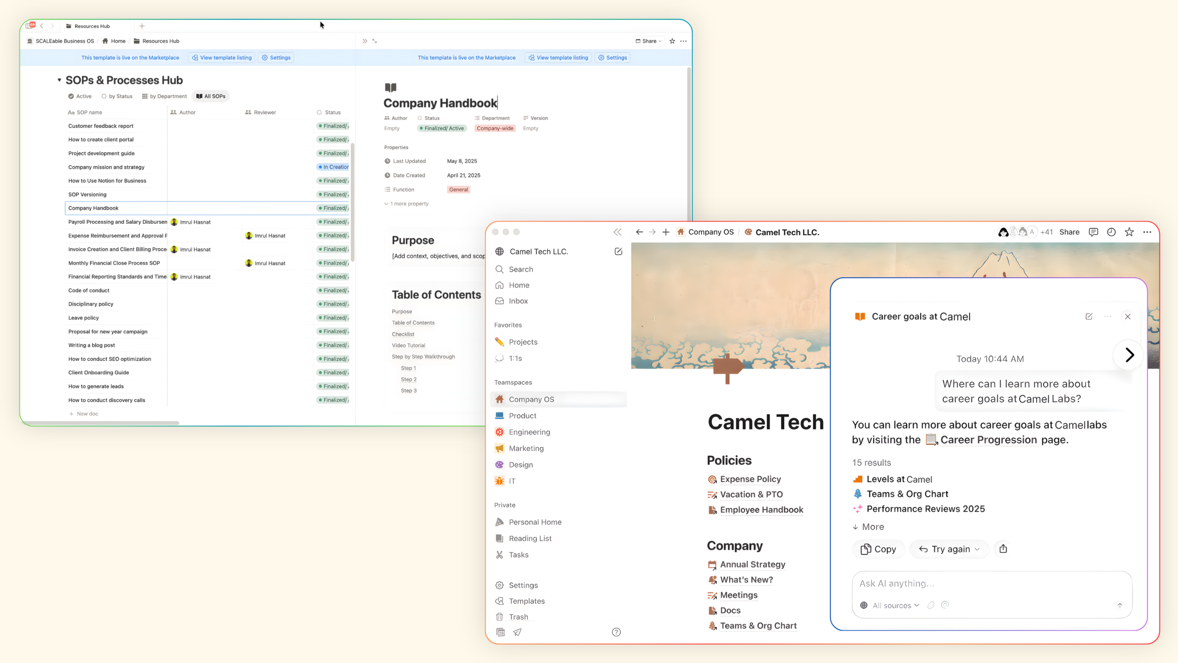Viewport: 1178px width, 663px height.
Task: Switch to the by Department view tab
Action: (164, 96)
